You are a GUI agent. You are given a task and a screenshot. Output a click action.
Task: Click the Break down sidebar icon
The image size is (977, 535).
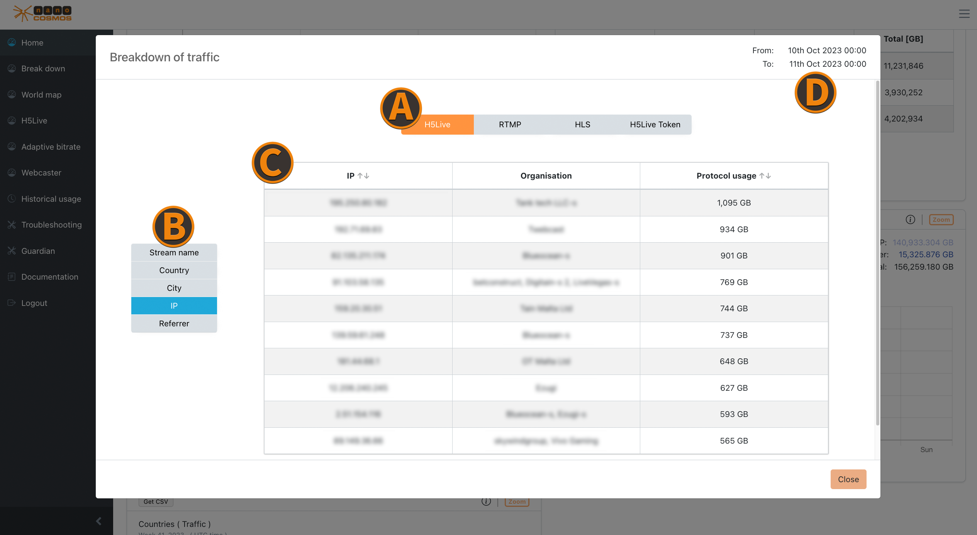pyautogui.click(x=12, y=68)
